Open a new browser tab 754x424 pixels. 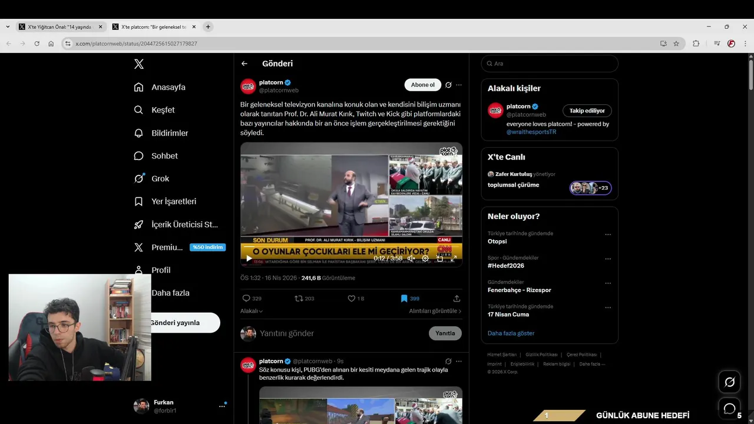point(208,27)
